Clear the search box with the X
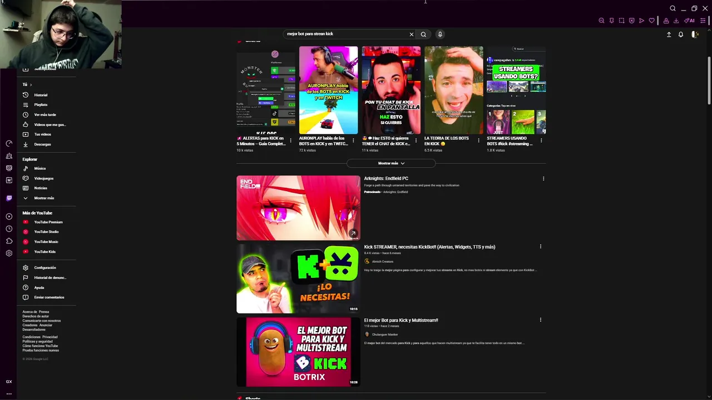 click(x=412, y=34)
